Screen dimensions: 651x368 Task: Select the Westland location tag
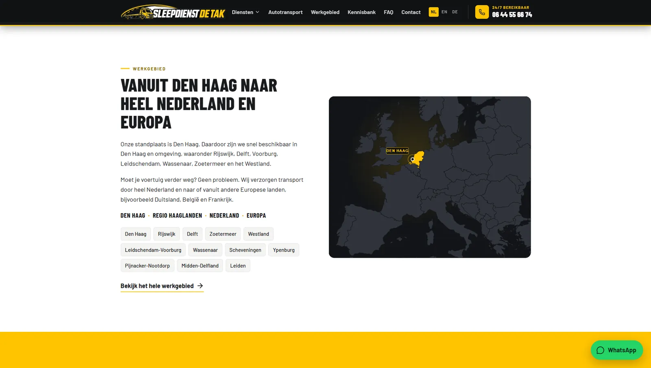point(258,234)
